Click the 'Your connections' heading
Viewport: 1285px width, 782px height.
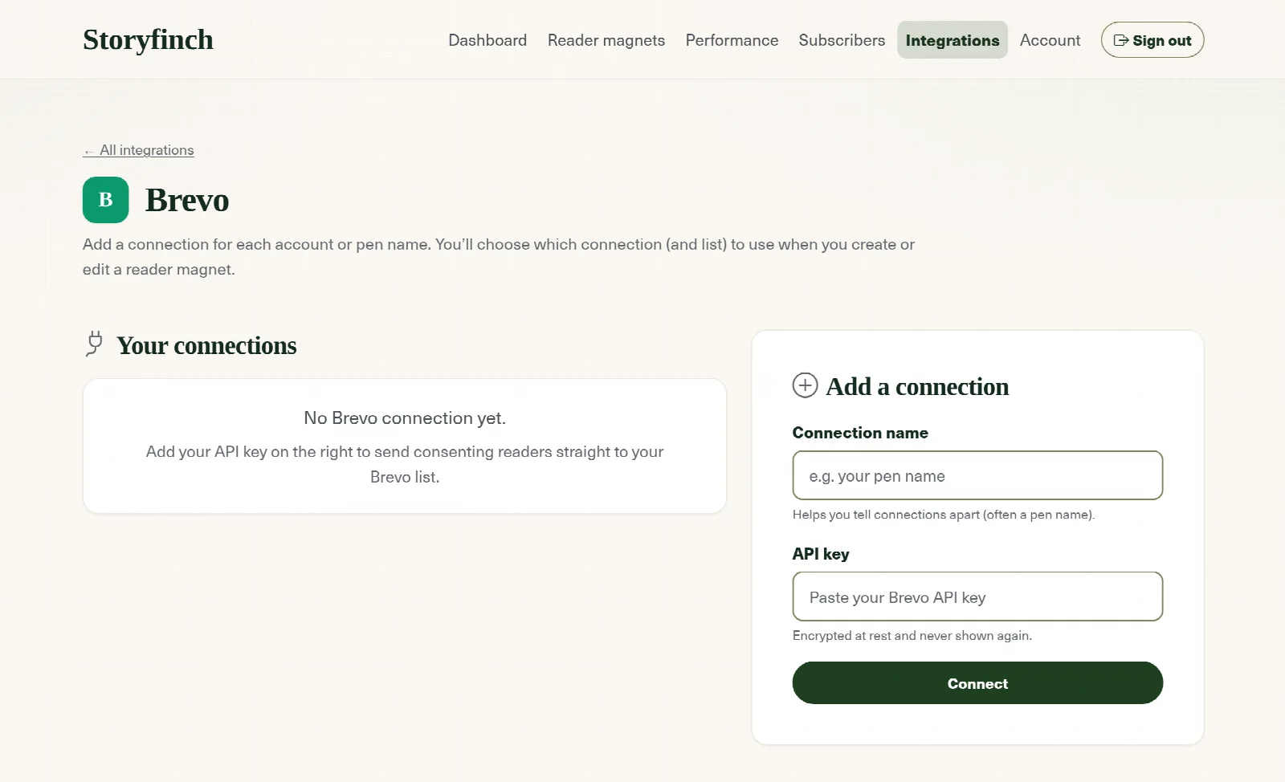(x=206, y=345)
